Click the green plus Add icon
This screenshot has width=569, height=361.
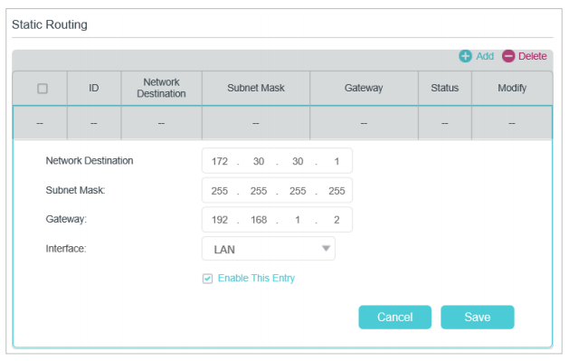pos(465,56)
